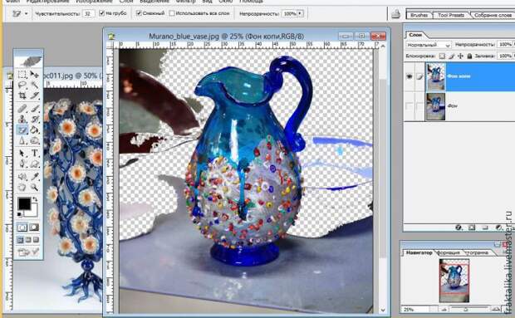Click the tolerance field showing 32
The image size is (515, 318).
tap(88, 13)
